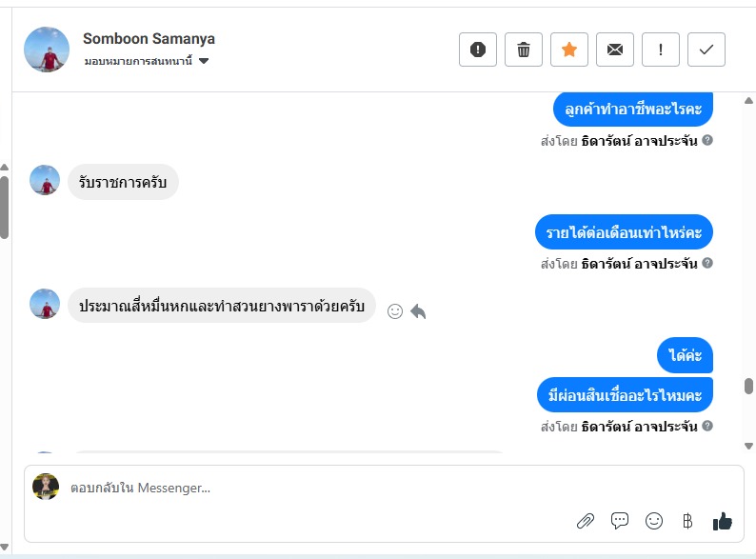Viewport: 756px width, 559px height.
Task: Mark conversation as unread with envelope icon
Action: 615,50
